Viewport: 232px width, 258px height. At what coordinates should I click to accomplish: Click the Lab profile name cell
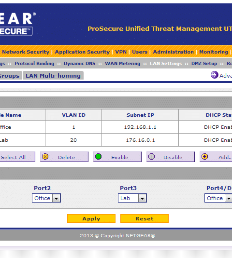point(22,140)
